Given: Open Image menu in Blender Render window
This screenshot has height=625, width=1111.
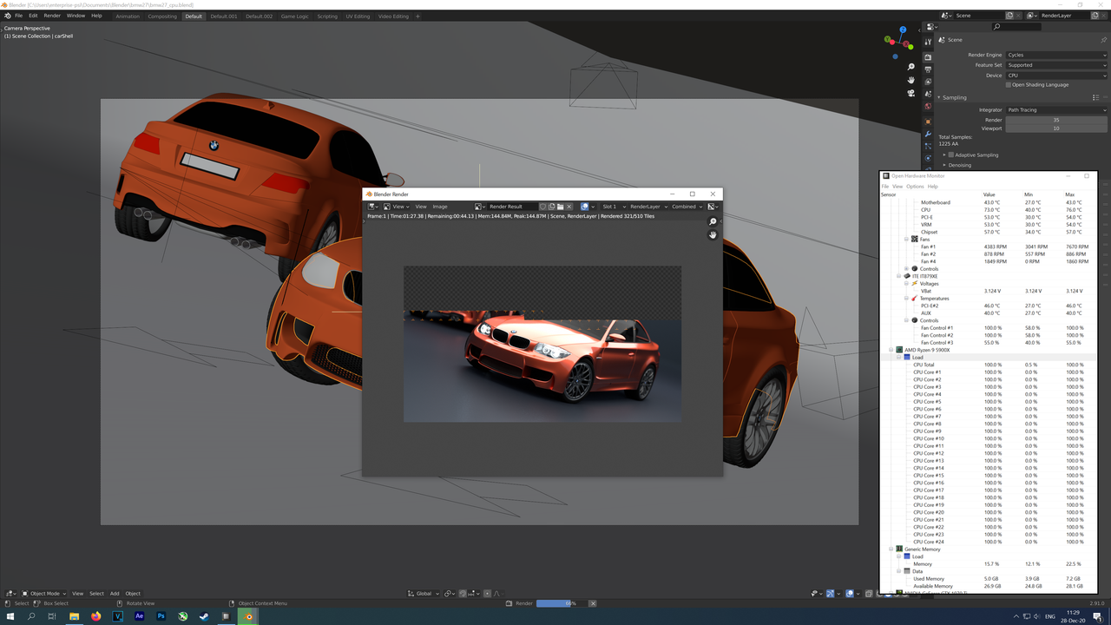Looking at the screenshot, I should pos(440,207).
